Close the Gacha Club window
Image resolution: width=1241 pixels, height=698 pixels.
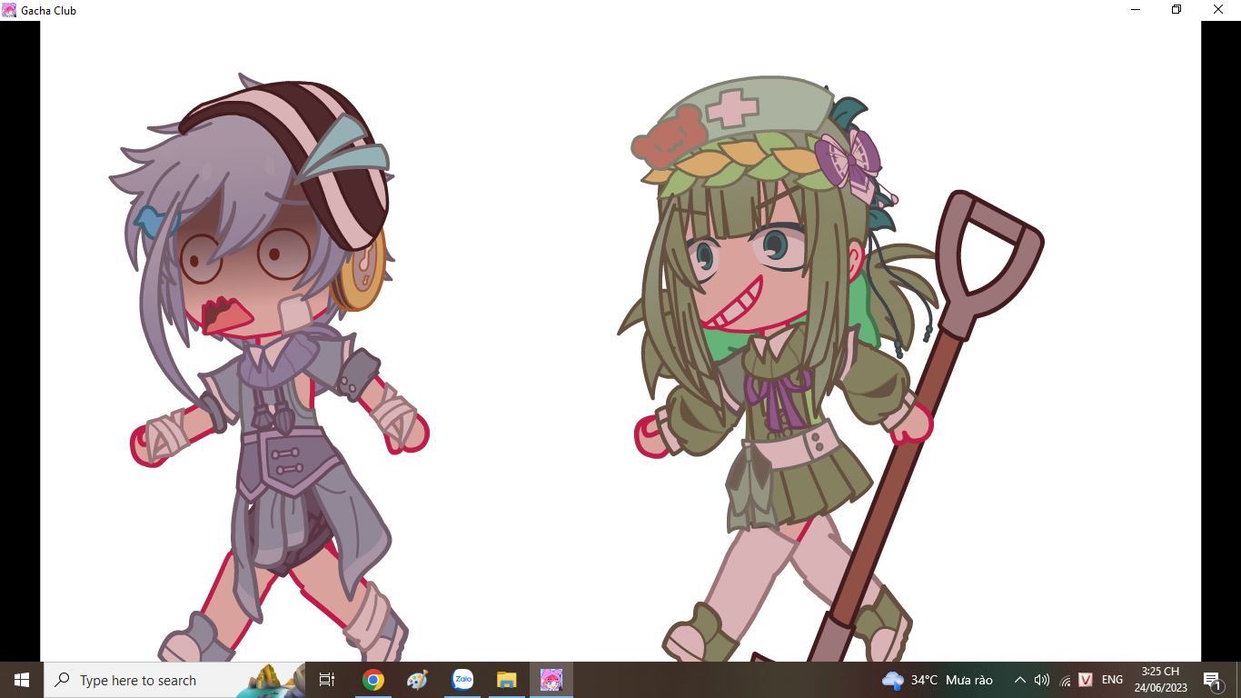[x=1218, y=10]
